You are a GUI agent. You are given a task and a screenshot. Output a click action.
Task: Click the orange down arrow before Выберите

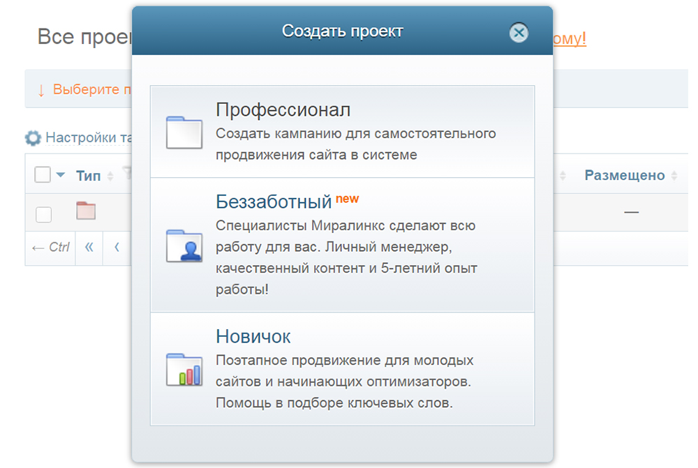(41, 90)
